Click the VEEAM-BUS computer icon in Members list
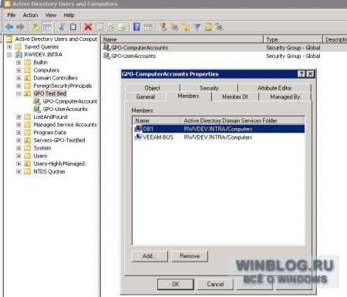The height and width of the screenshot is (297, 347). pos(138,137)
